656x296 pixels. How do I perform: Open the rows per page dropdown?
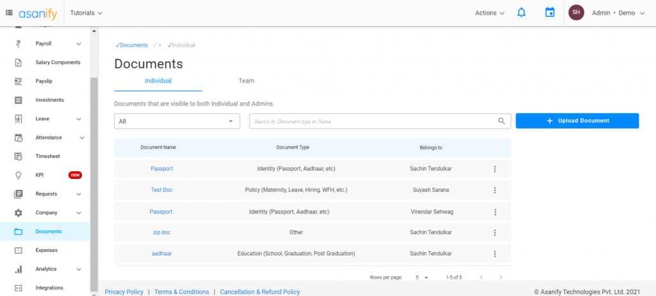[421, 277]
